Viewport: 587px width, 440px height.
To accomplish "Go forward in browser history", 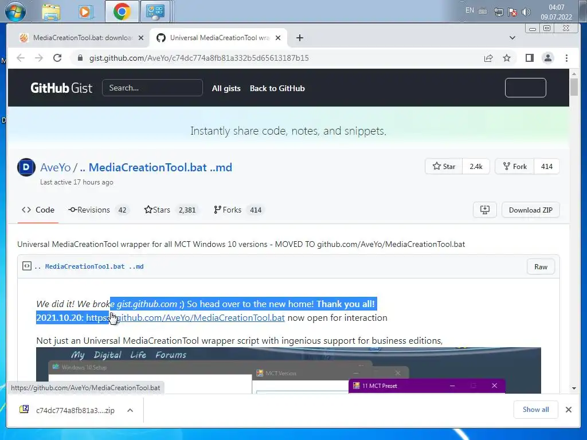I will [x=39, y=58].
